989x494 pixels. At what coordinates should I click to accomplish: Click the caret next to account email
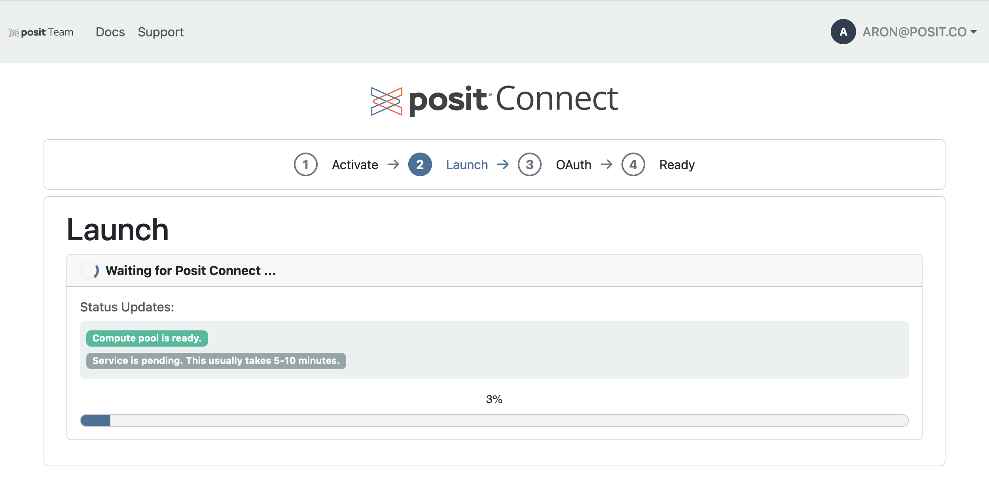point(974,32)
